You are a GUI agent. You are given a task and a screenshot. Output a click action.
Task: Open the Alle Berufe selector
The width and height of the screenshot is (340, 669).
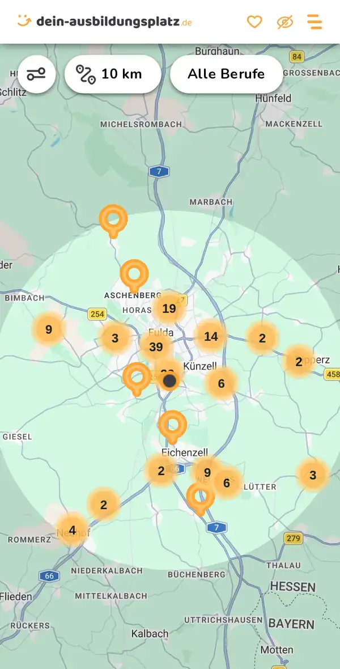226,74
